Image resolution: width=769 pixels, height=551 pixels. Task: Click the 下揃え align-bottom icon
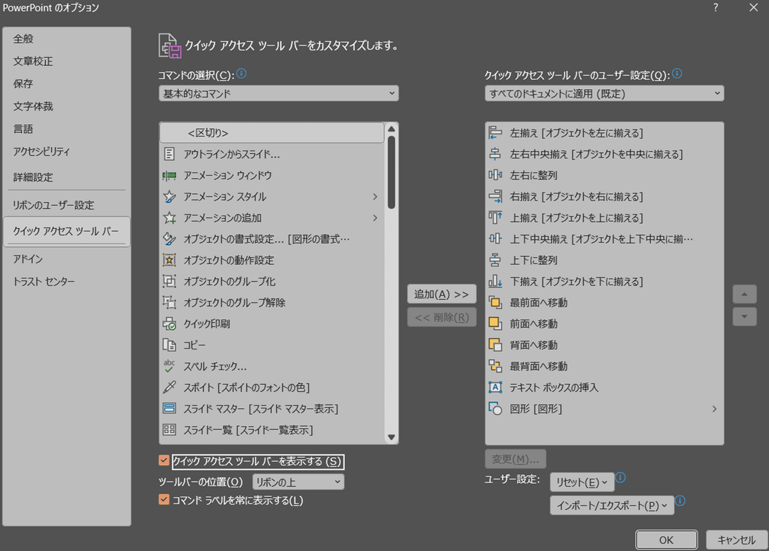point(495,282)
